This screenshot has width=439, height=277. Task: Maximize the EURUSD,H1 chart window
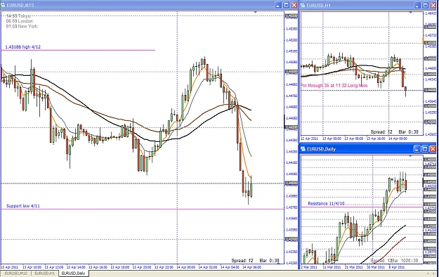pyautogui.click(x=425, y=6)
